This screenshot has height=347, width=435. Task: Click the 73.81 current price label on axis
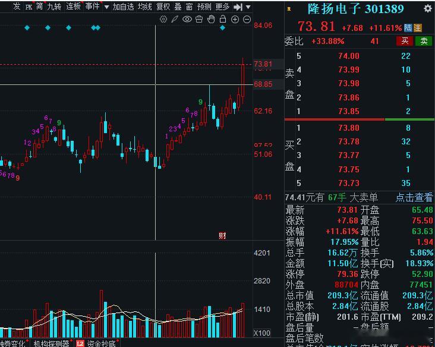click(263, 64)
